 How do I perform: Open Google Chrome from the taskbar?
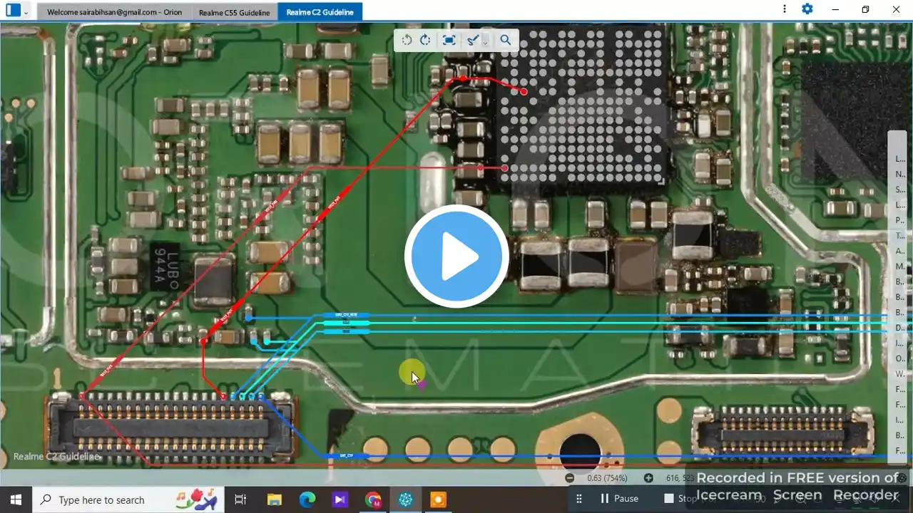(x=373, y=499)
